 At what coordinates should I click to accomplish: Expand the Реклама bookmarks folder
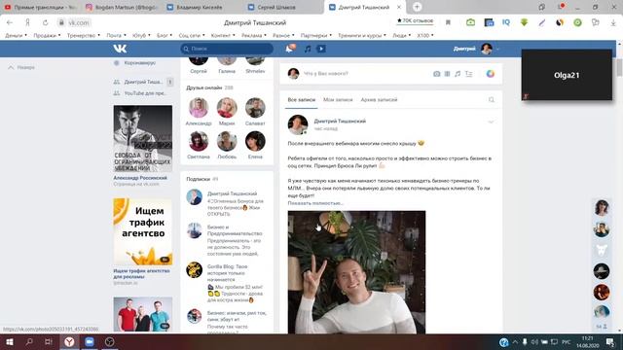pos(254,35)
